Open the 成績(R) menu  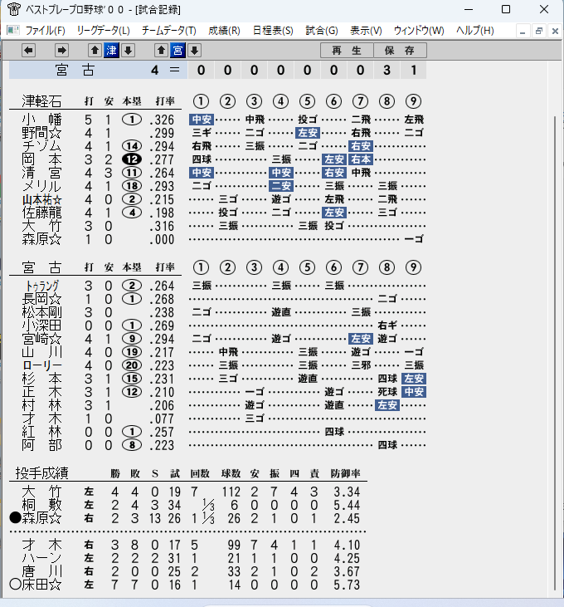tap(224, 30)
